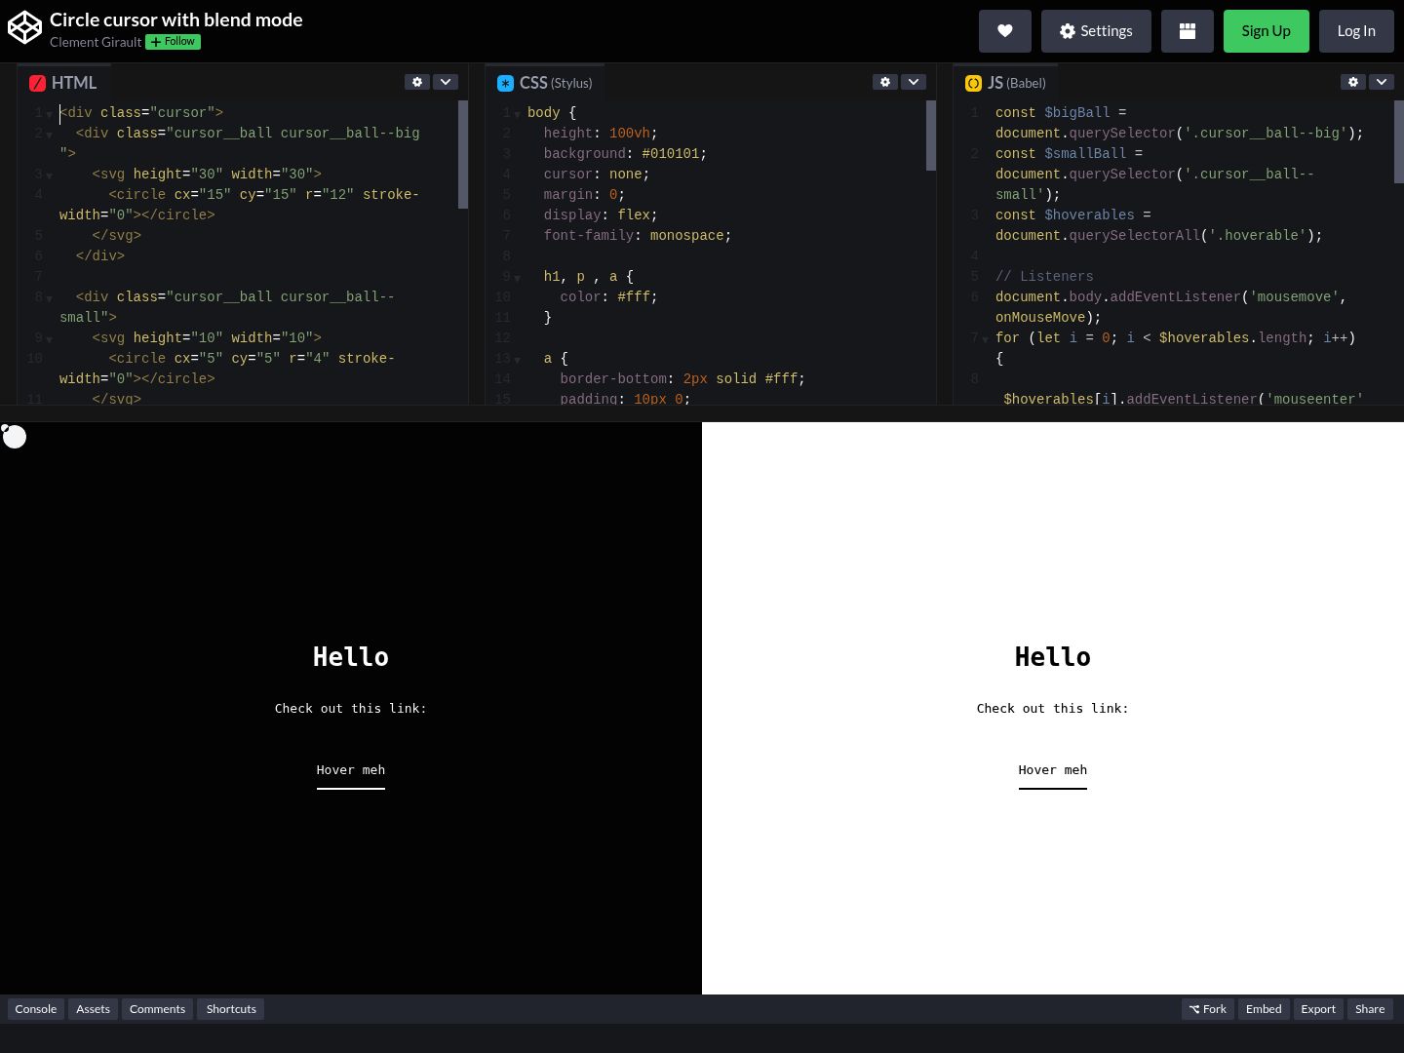Image resolution: width=1404 pixels, height=1053 pixels.
Task: Click the pen title 'Circle cursor with blend mode'
Action: [x=176, y=19]
